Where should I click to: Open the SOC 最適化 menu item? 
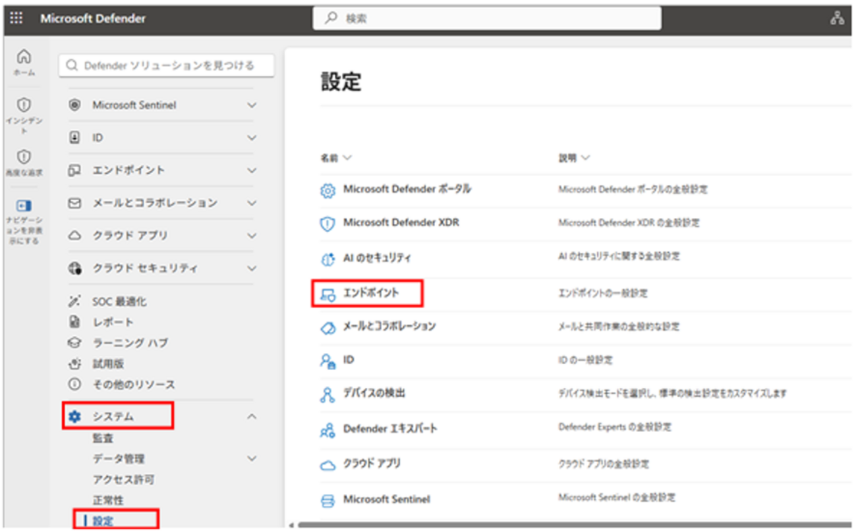[x=119, y=302]
